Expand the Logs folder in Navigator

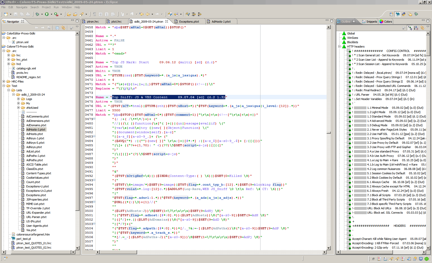pyautogui.click(x=19, y=99)
